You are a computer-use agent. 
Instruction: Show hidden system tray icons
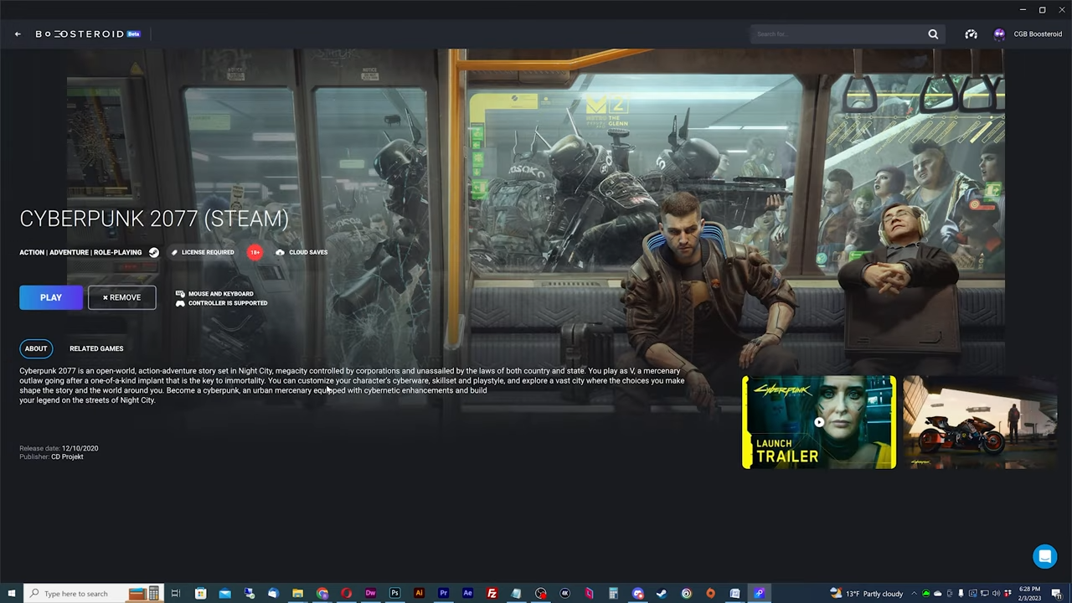tap(914, 594)
